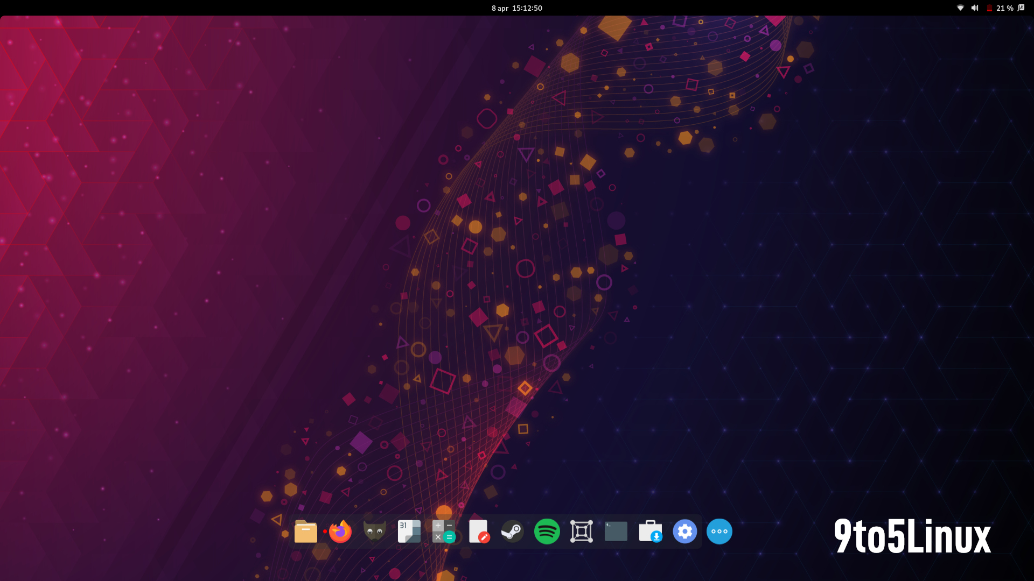
Task: Open the date and time menu
Action: pos(517,8)
